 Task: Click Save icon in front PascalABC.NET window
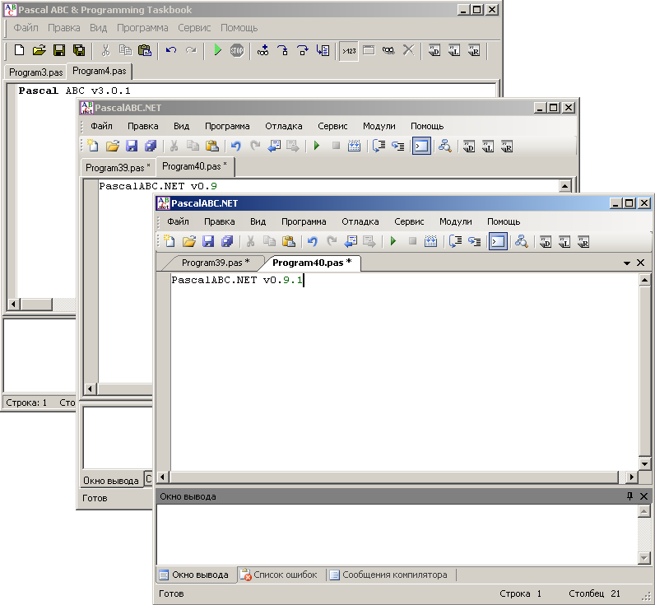point(208,241)
